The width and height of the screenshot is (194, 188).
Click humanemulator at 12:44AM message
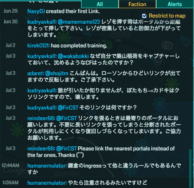47,166
